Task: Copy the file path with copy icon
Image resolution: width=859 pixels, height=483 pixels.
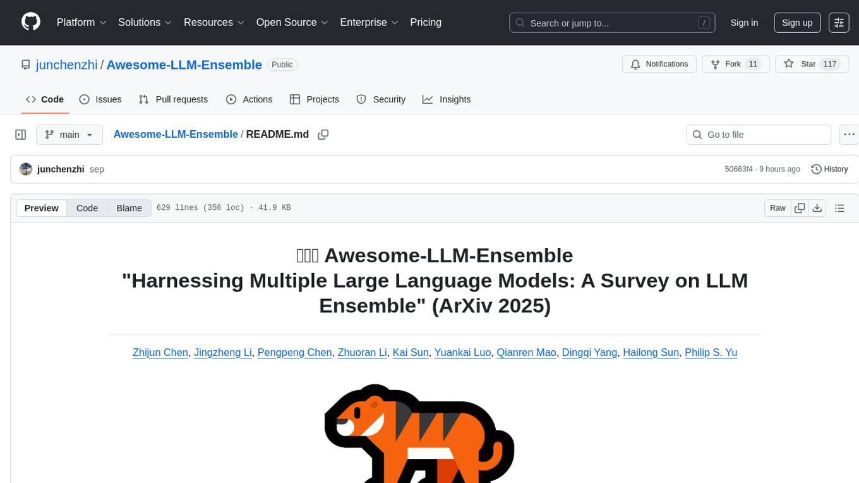Action: pyautogui.click(x=323, y=135)
